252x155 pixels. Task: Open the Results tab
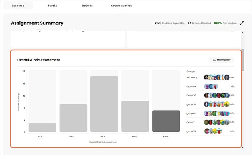pos(53,5)
